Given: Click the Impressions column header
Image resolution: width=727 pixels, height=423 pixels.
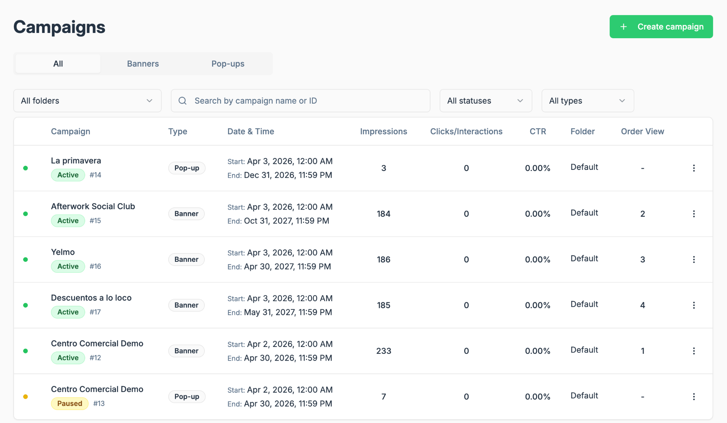Looking at the screenshot, I should pyautogui.click(x=384, y=131).
